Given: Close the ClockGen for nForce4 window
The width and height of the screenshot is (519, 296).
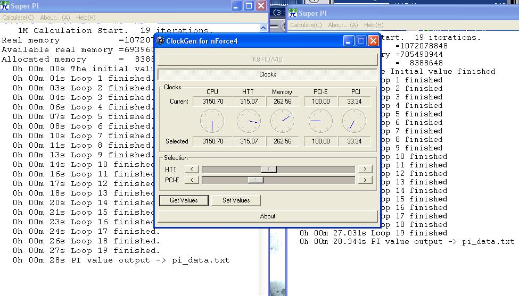Looking at the screenshot, I should (373, 40).
